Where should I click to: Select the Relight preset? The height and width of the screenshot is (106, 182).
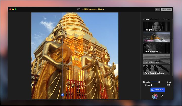coord(156,26)
